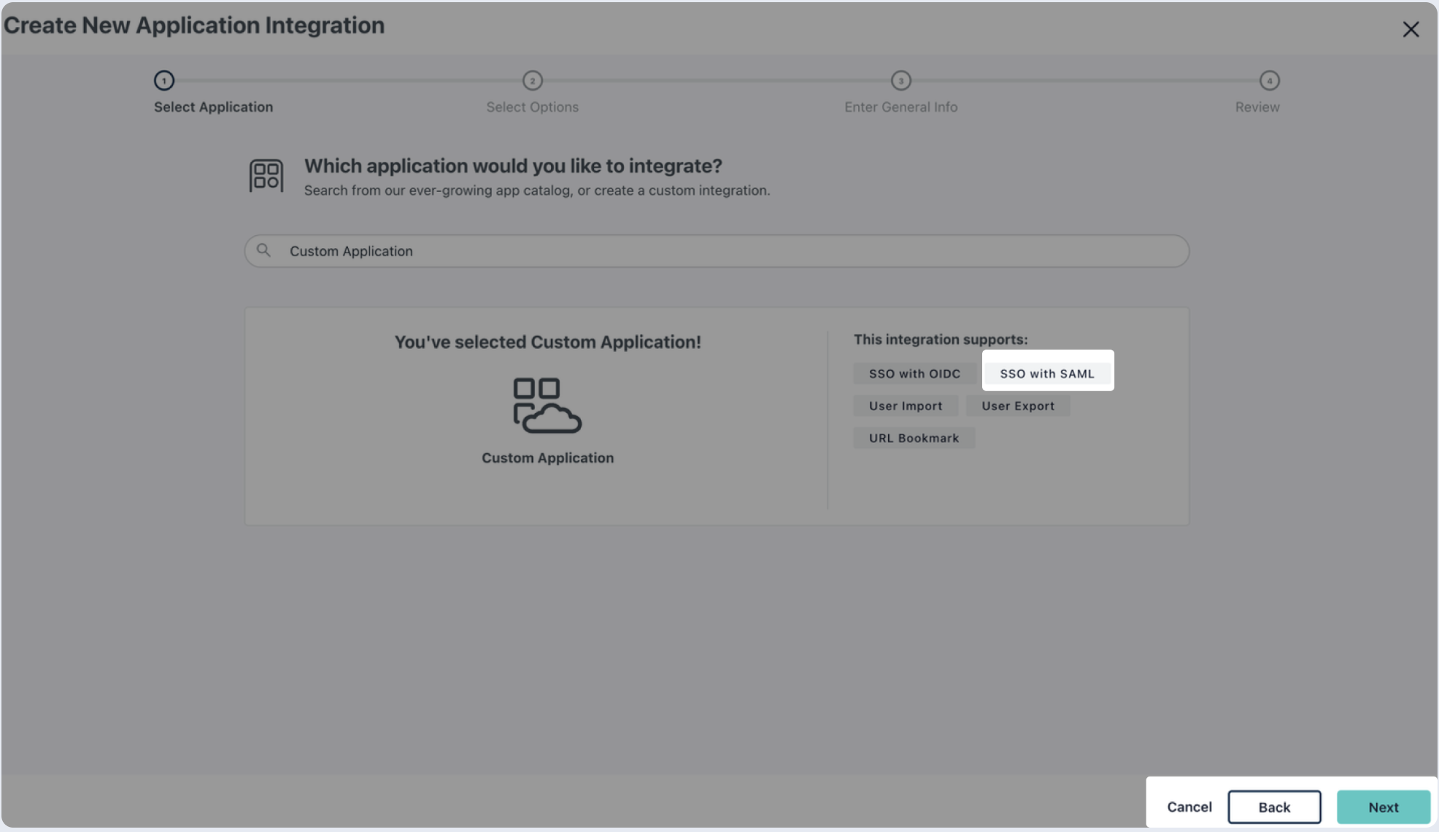Click the Review step label
Screen dimensions: 1439x832
pyautogui.click(x=1257, y=107)
